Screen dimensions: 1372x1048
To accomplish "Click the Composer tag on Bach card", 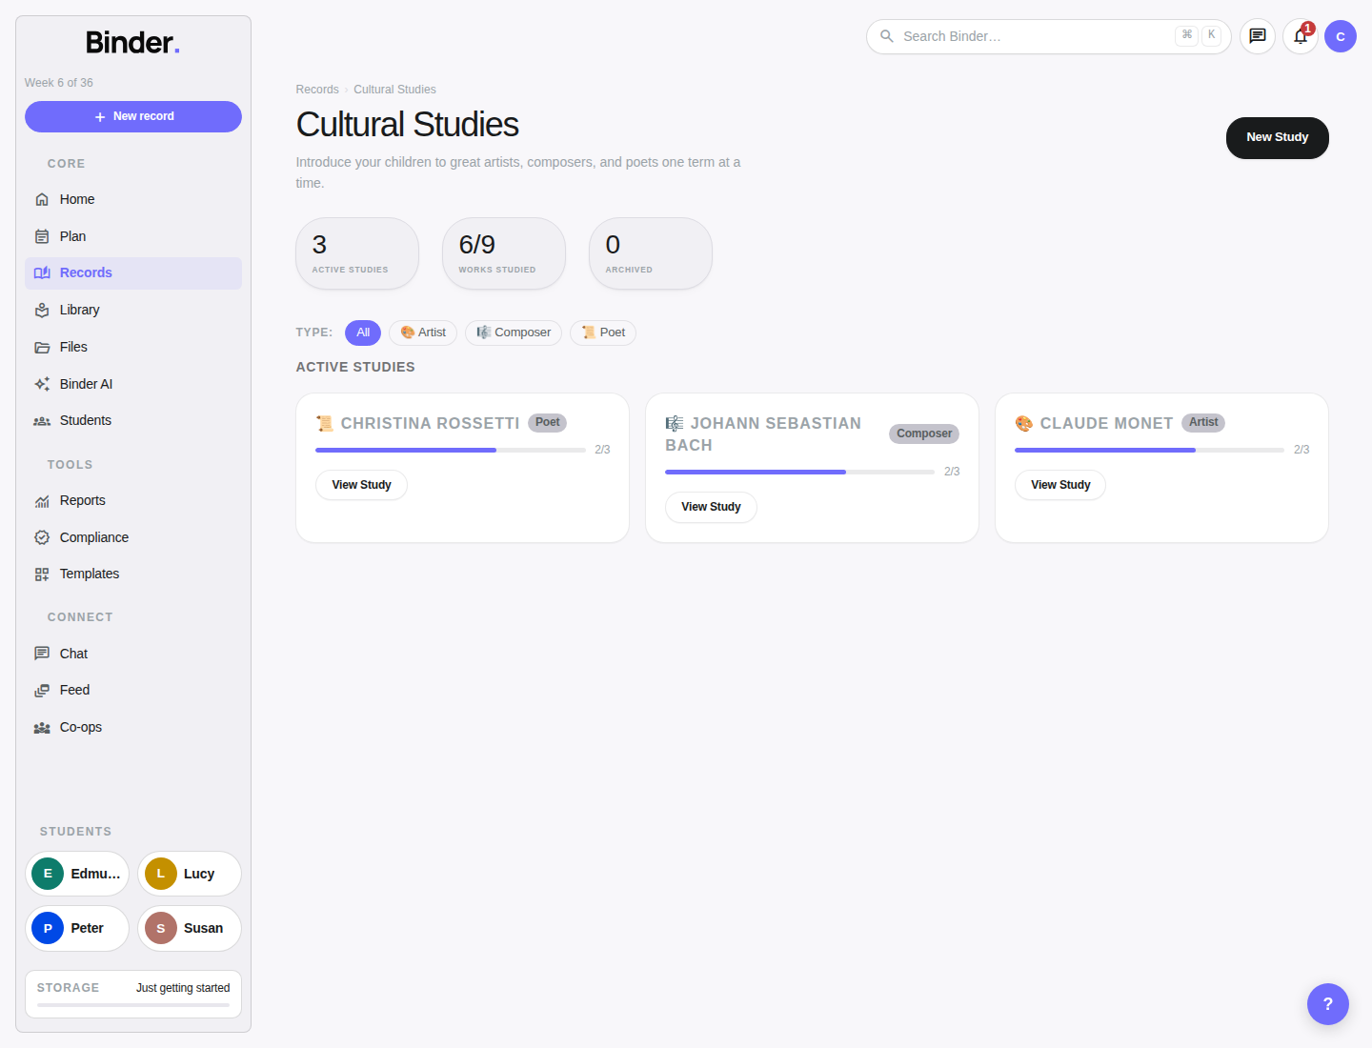I will point(924,433).
